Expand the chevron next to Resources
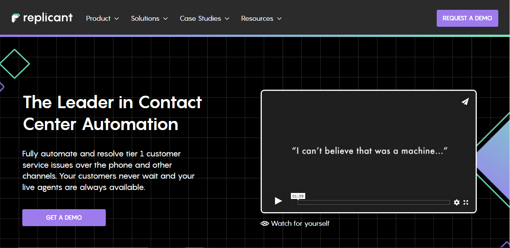 [x=279, y=18]
